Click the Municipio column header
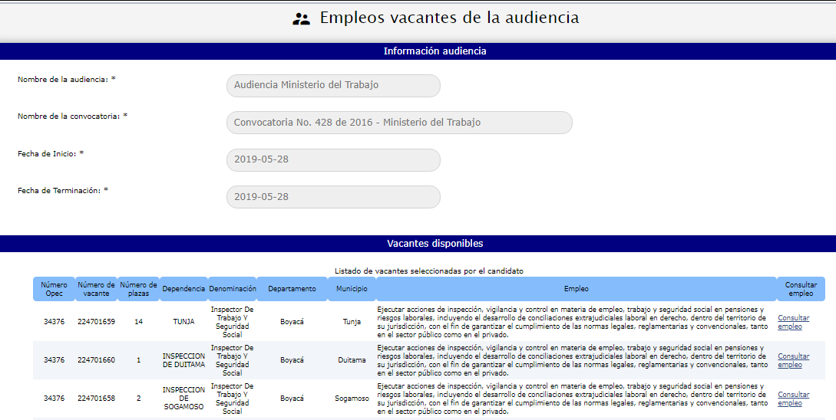 (x=352, y=289)
